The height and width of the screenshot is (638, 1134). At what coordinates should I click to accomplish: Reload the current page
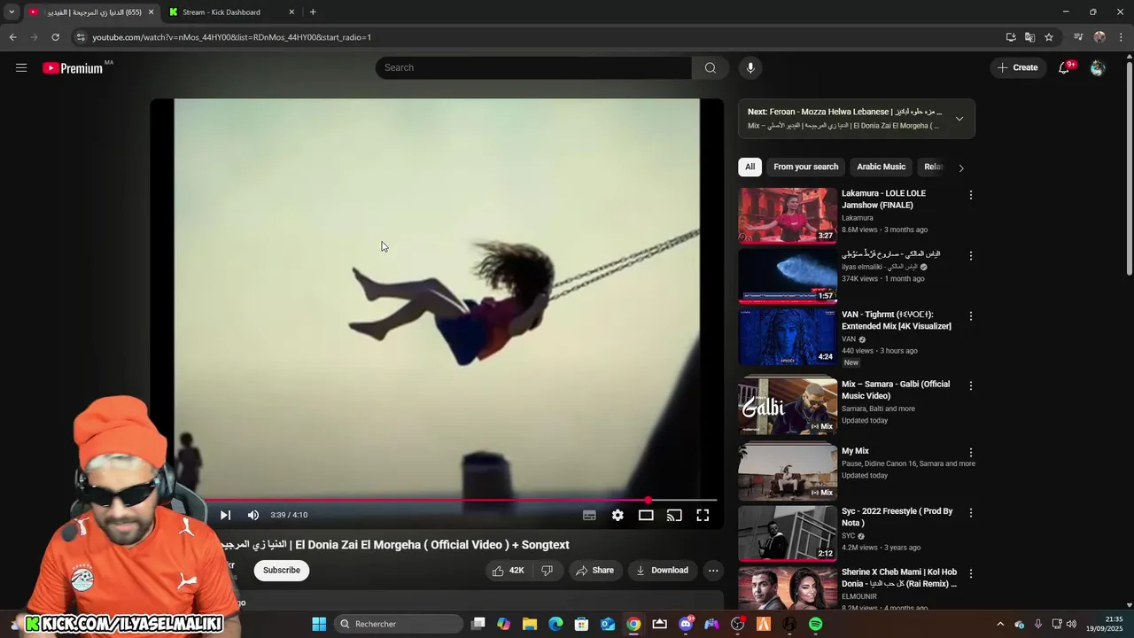pos(55,37)
